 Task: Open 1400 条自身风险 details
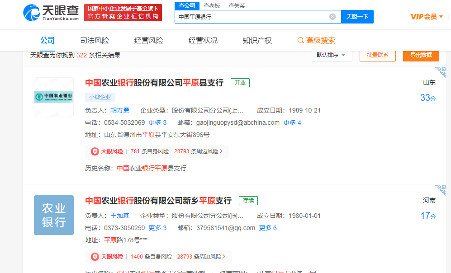point(151,257)
